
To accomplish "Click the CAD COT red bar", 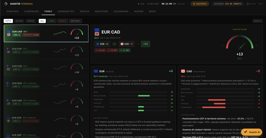I will pos(217,100).
